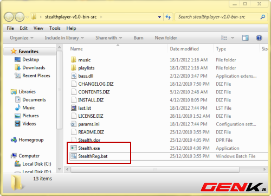
Task: Click the New folder button
Action: tap(166, 38)
